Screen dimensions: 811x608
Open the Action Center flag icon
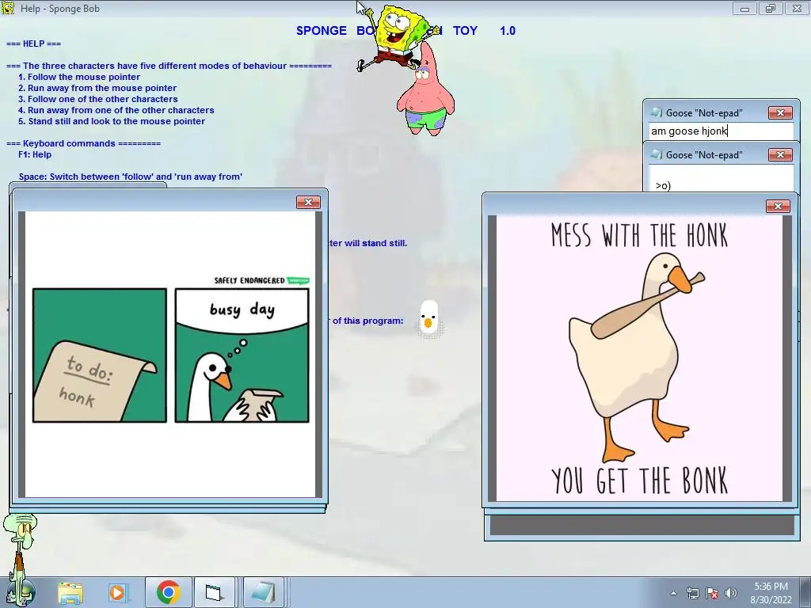(x=712, y=593)
